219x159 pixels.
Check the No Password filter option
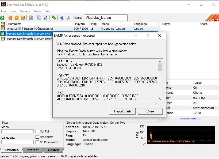coord(37,142)
